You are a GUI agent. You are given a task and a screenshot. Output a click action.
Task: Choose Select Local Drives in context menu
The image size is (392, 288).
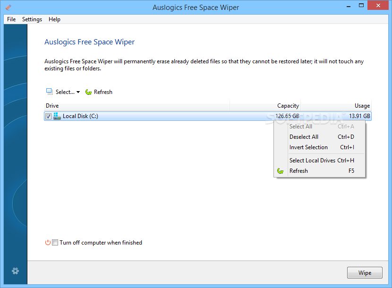[319, 160]
